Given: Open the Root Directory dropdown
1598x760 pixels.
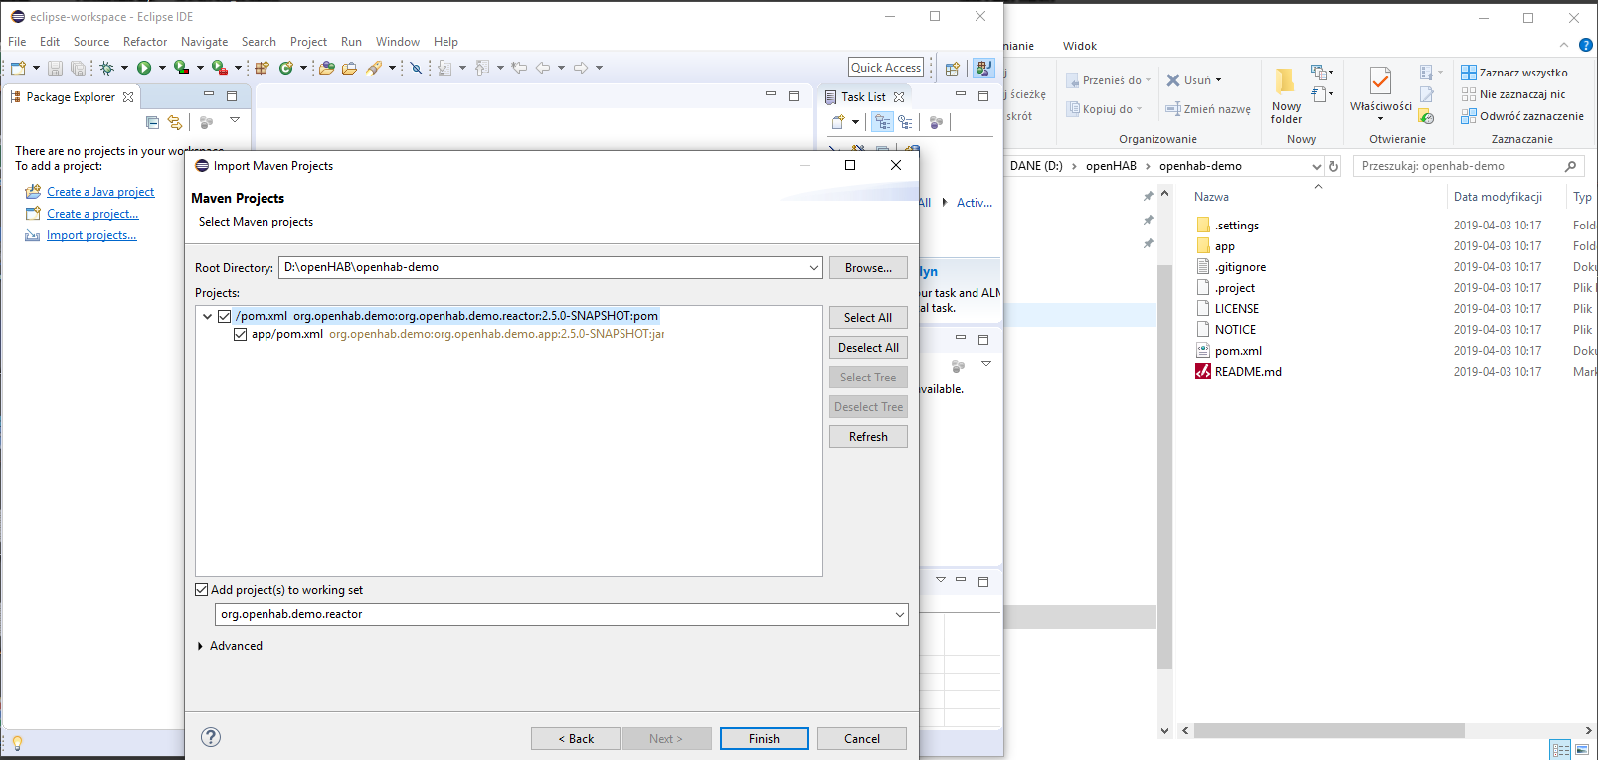Looking at the screenshot, I should click(813, 267).
